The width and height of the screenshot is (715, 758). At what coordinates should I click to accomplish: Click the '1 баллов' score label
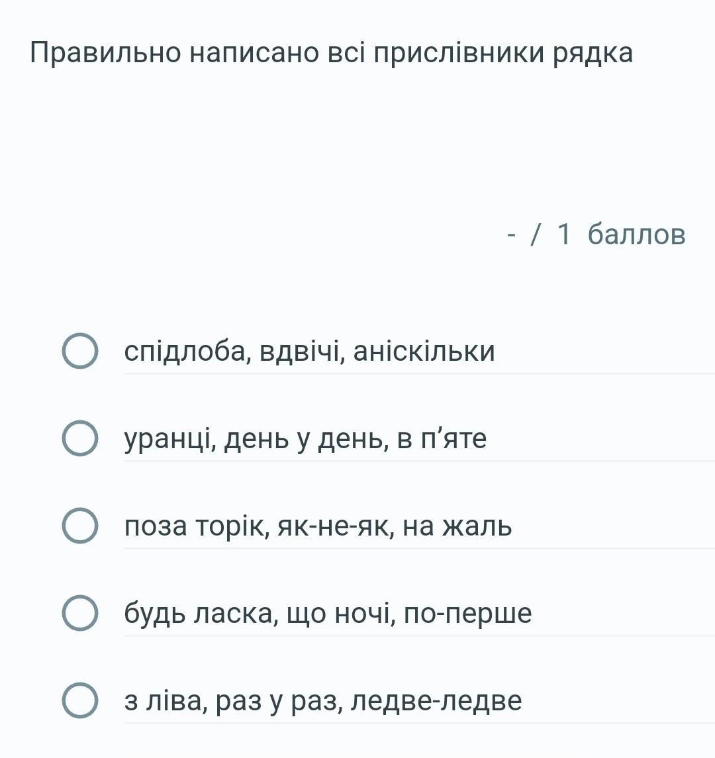tap(621, 234)
